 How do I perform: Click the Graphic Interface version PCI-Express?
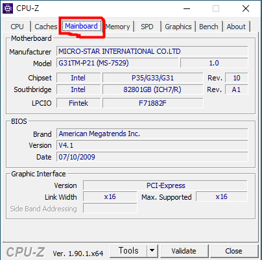click(165, 185)
